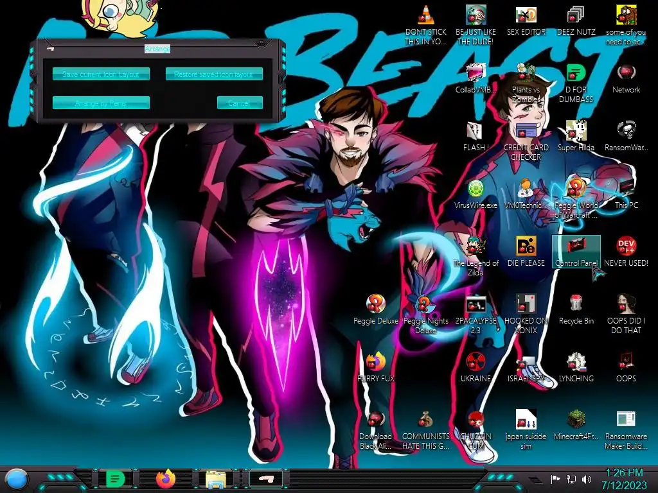The image size is (658, 493).
Task: Select the FLASH ! desktop icon
Action: click(x=476, y=136)
